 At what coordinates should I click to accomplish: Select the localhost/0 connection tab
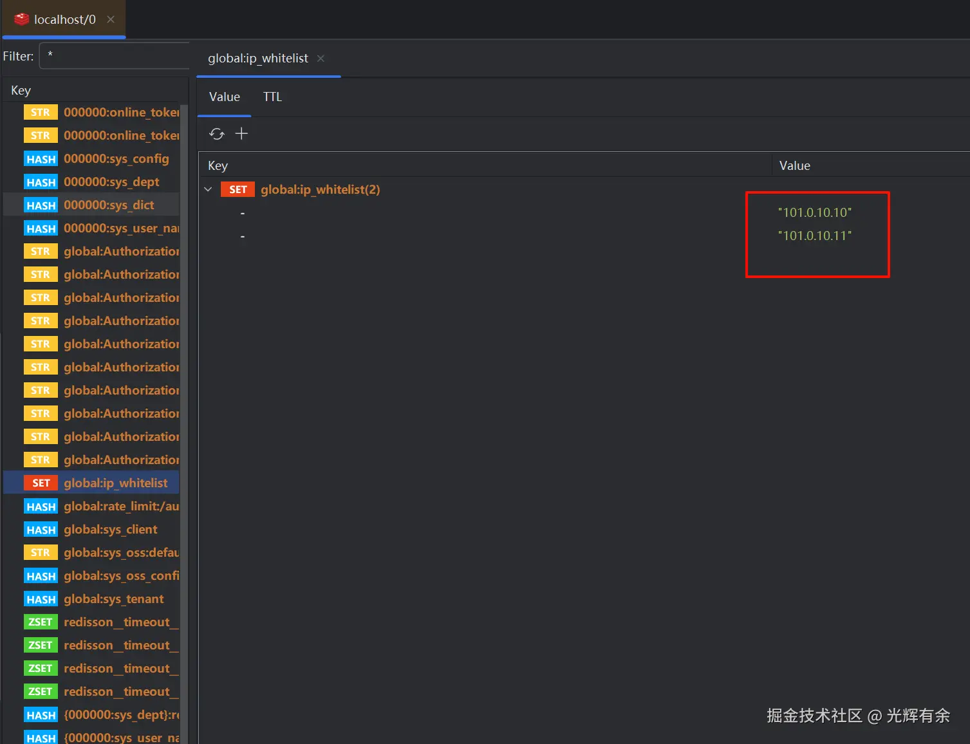64,19
